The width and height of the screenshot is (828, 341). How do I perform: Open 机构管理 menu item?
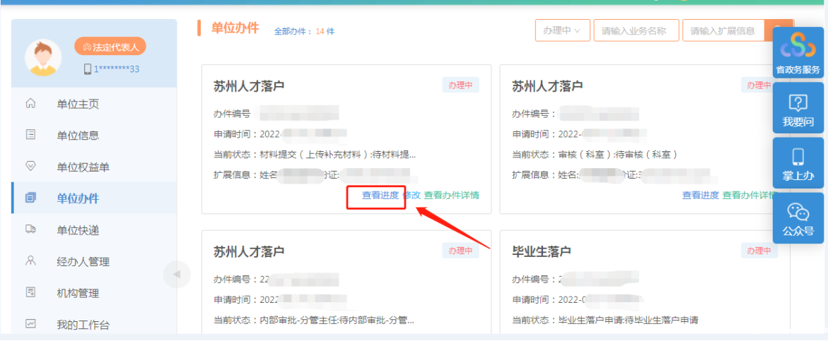[x=78, y=293]
